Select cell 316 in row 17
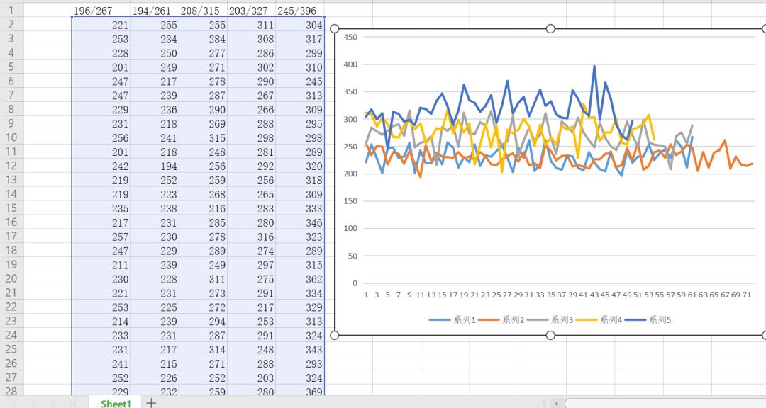The image size is (766, 408). 252,237
